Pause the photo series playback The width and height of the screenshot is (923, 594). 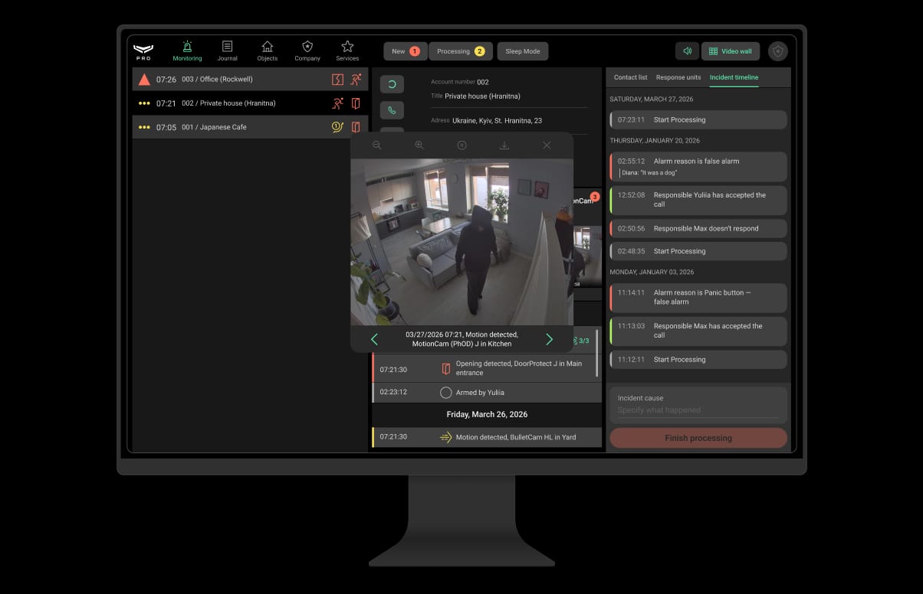click(x=461, y=145)
